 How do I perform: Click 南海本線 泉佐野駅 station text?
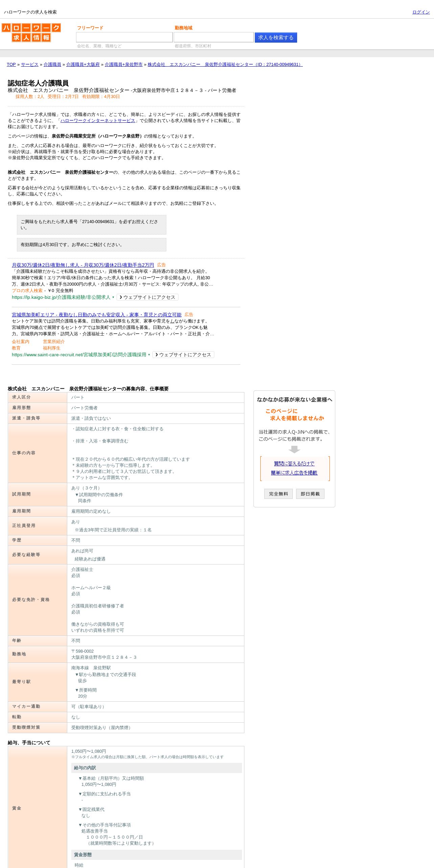[91, 668]
